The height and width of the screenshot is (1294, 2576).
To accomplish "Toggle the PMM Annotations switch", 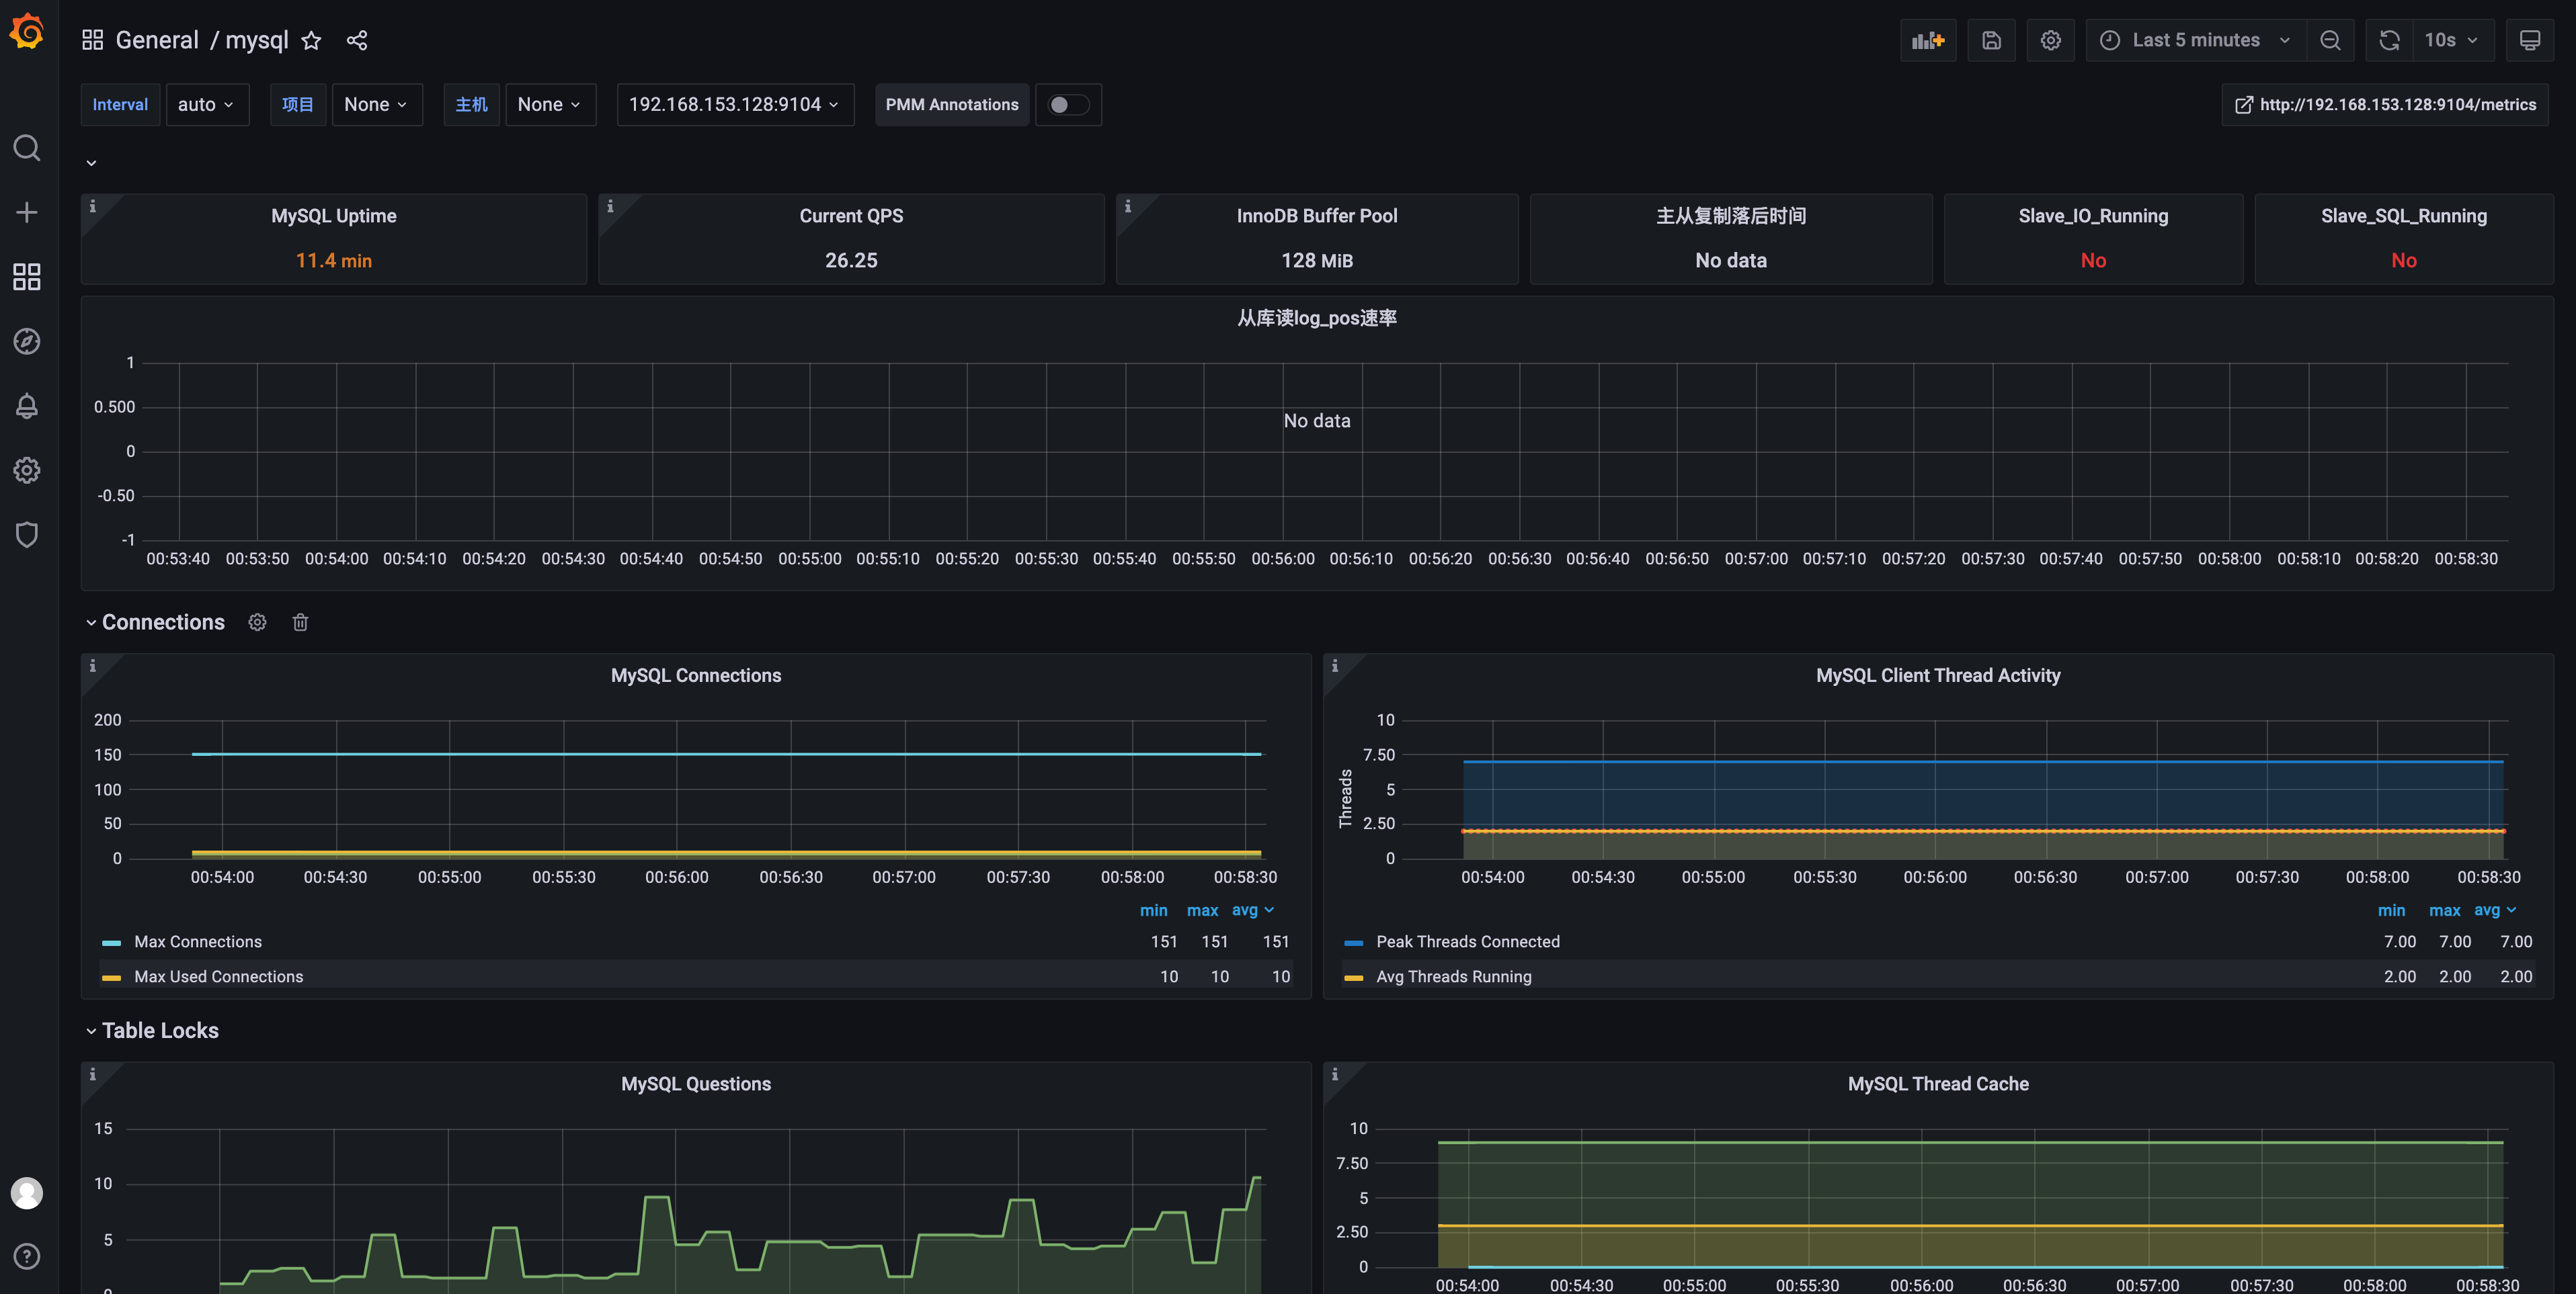I will (1067, 105).
